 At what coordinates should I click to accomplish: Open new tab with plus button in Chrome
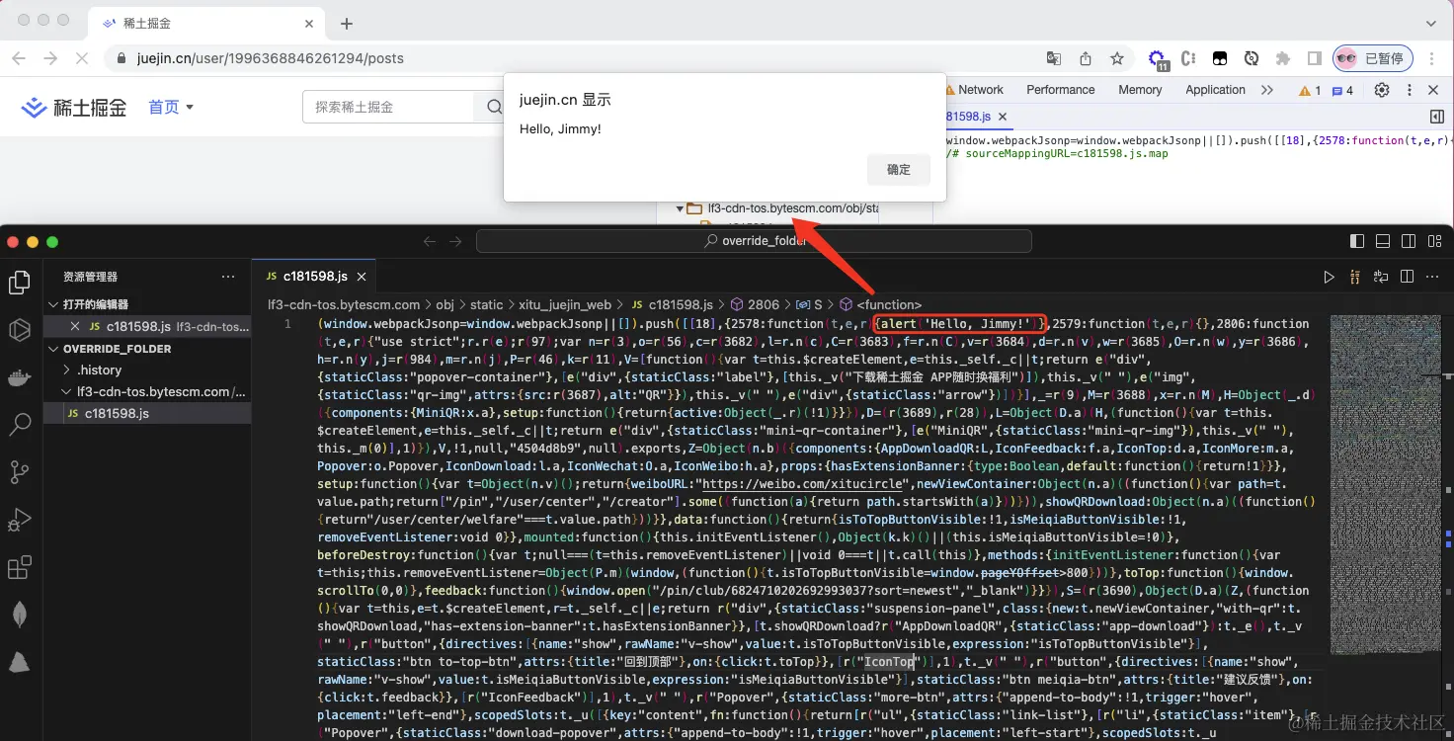pos(347,24)
